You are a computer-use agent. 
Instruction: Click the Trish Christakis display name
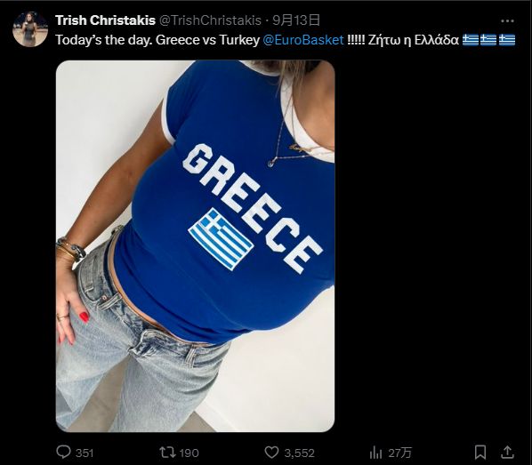point(105,20)
